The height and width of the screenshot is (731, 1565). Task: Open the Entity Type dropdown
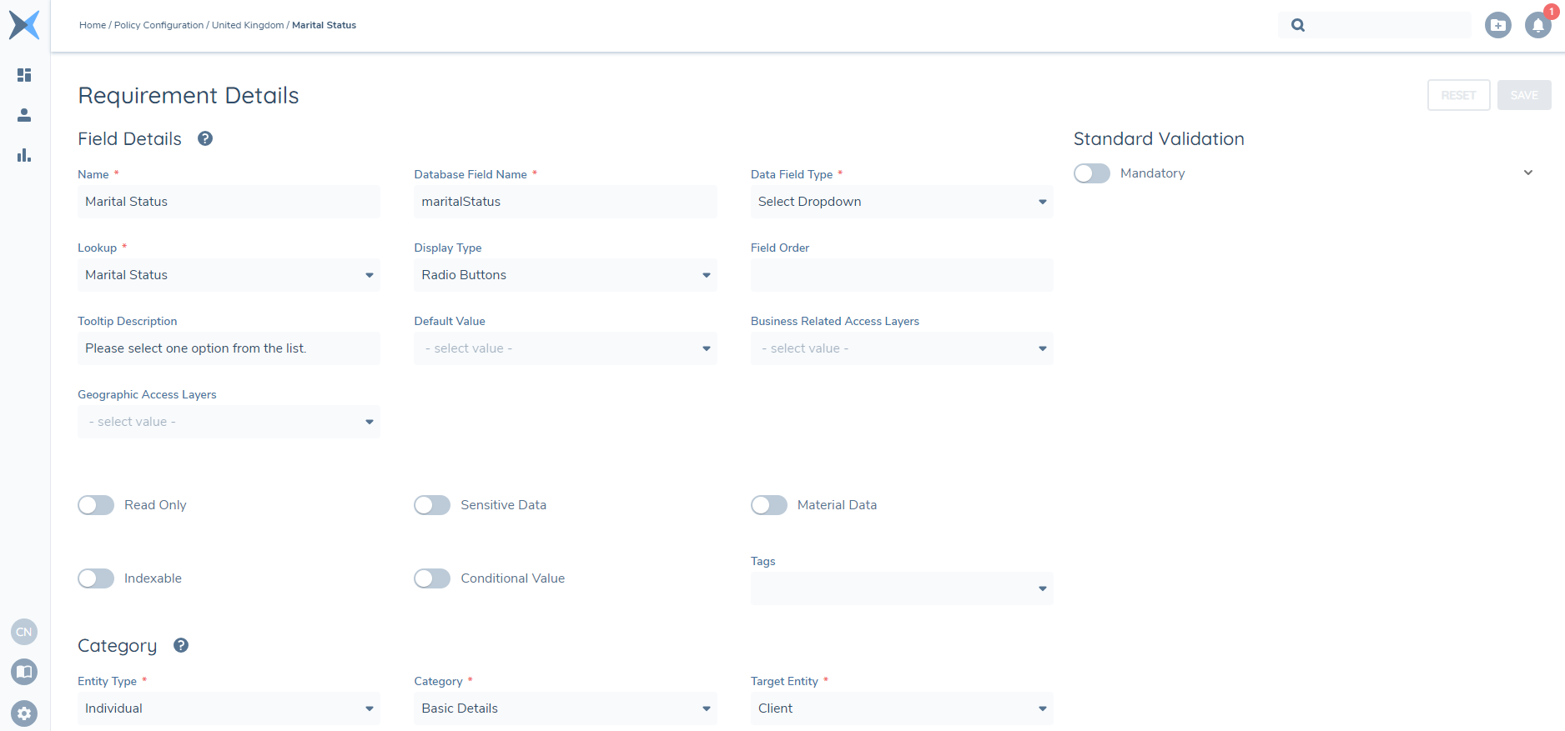[229, 708]
